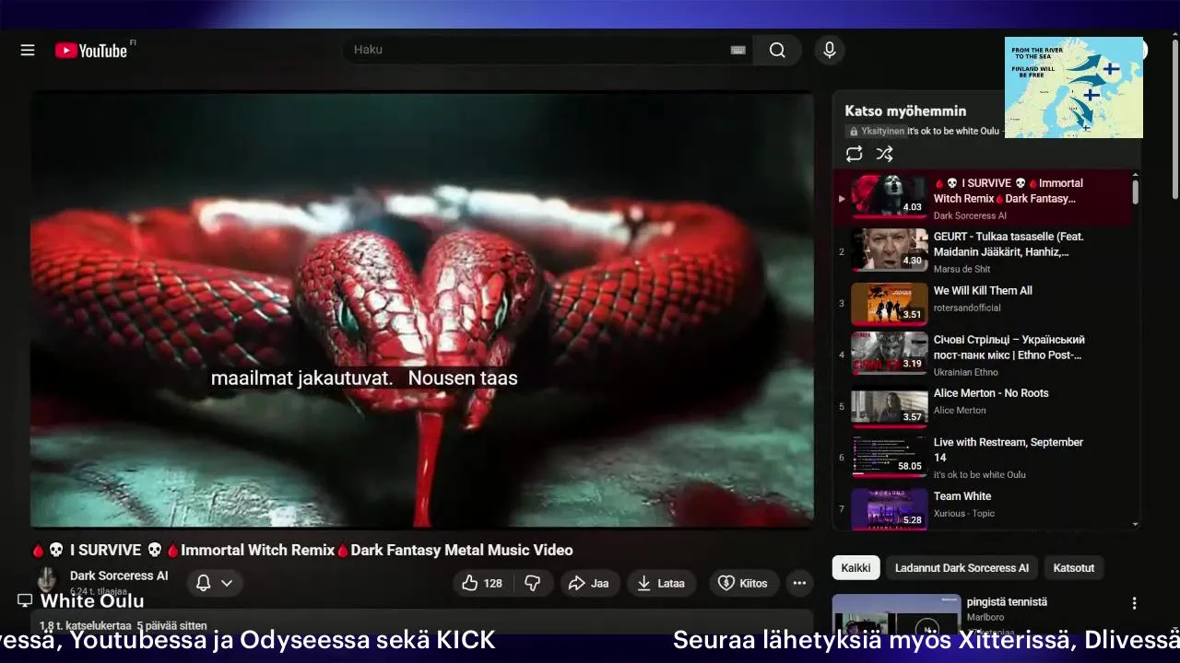Like the video with thumbs up
Viewport: 1180px width, 663px height.
482,583
